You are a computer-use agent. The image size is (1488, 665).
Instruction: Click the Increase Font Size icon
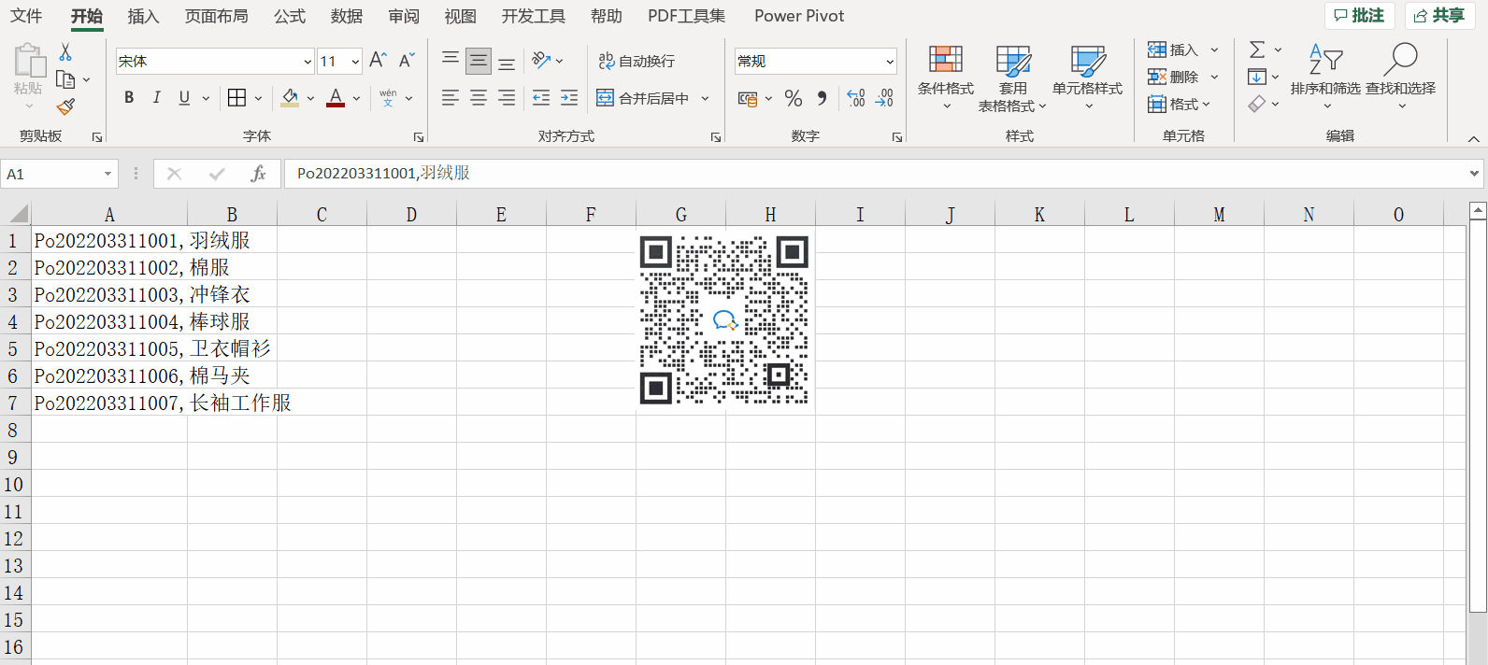coord(378,61)
